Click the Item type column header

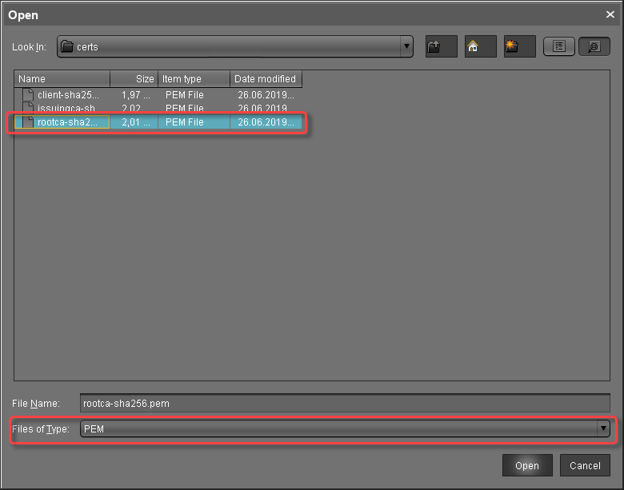click(194, 79)
